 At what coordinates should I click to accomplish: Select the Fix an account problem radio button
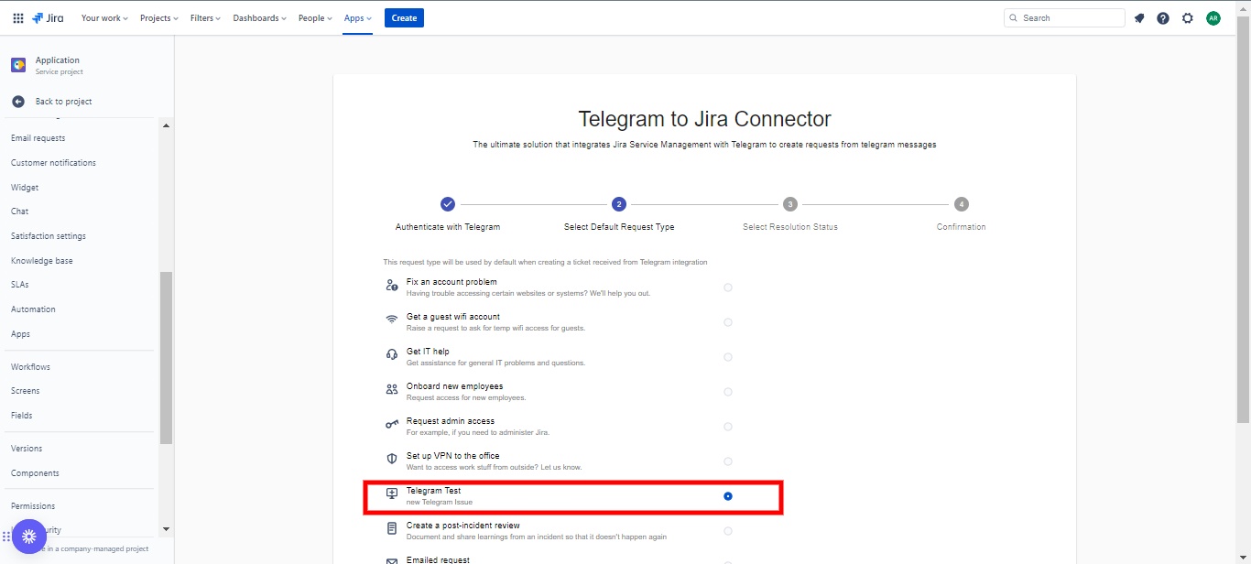728,287
